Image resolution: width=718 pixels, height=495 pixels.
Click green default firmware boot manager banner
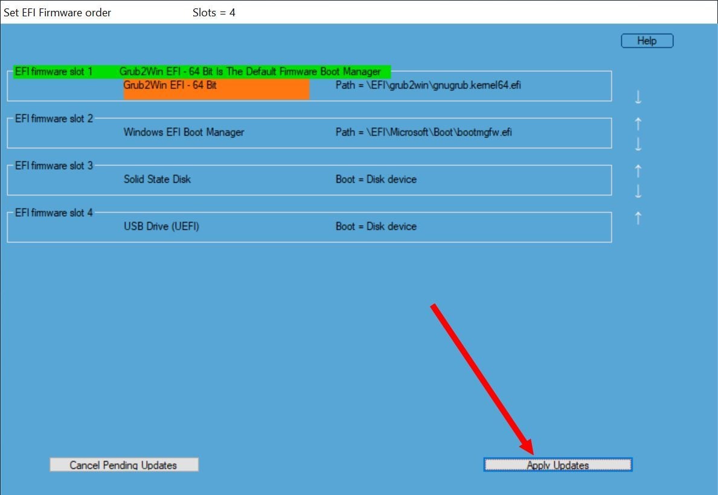point(202,72)
